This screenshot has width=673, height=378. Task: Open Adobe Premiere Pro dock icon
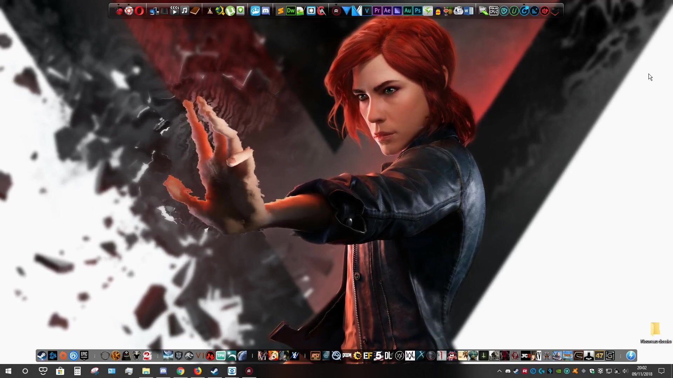[377, 11]
